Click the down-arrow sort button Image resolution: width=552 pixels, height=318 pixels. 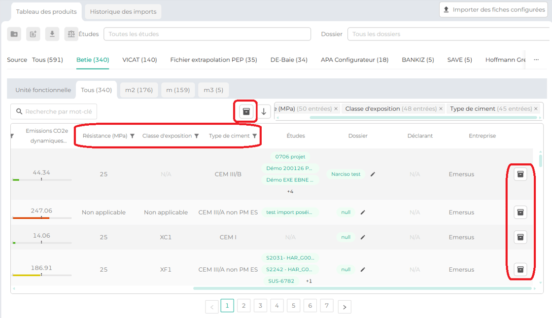pyautogui.click(x=264, y=111)
